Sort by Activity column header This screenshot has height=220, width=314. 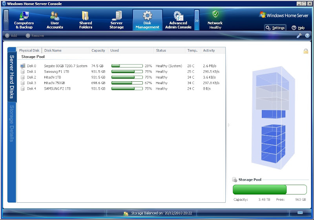click(213, 51)
